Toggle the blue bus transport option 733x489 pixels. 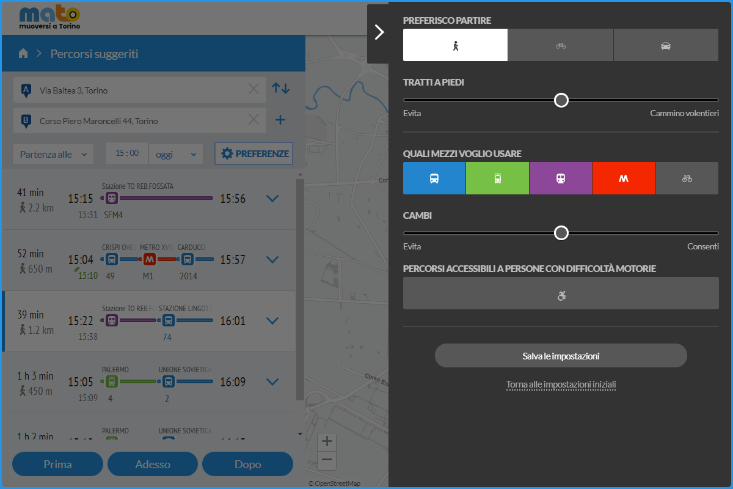click(434, 178)
